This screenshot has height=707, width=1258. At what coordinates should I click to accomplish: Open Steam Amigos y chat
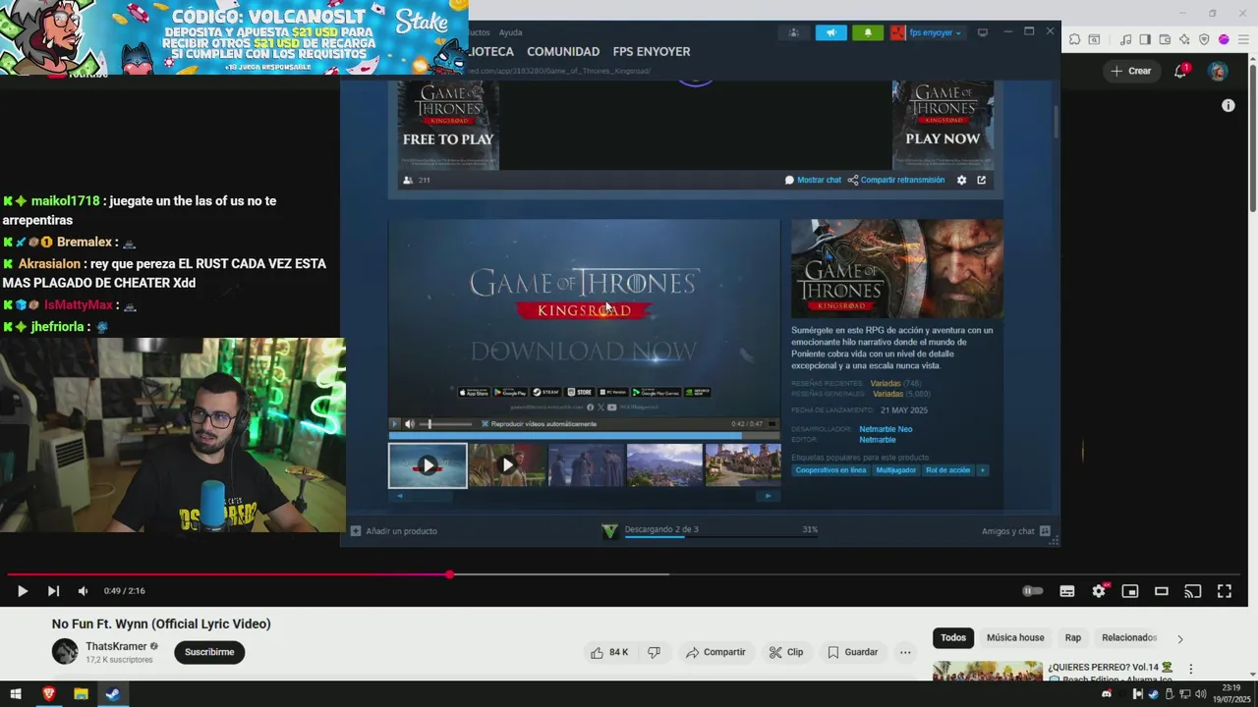pos(1015,531)
